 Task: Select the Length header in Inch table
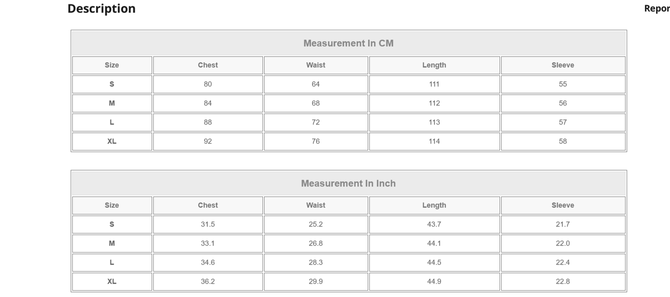[434, 205]
